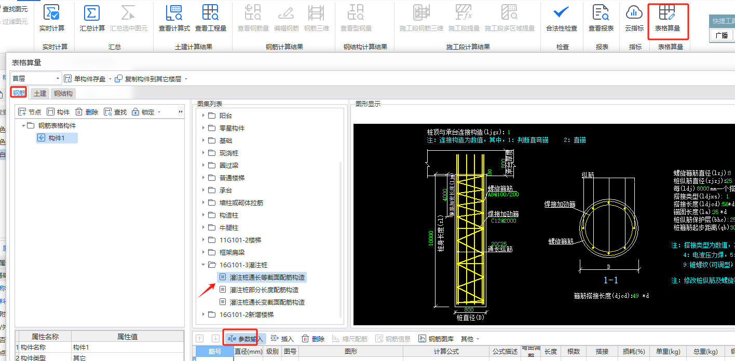The height and width of the screenshot is (361, 735).
Task: Delete the selected component in the tree toolbar
Action: pos(87,112)
